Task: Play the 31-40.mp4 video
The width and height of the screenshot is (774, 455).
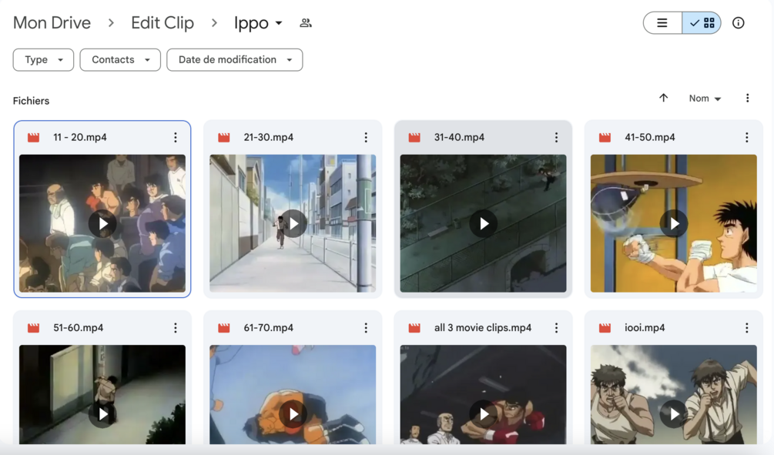Action: pyautogui.click(x=484, y=223)
